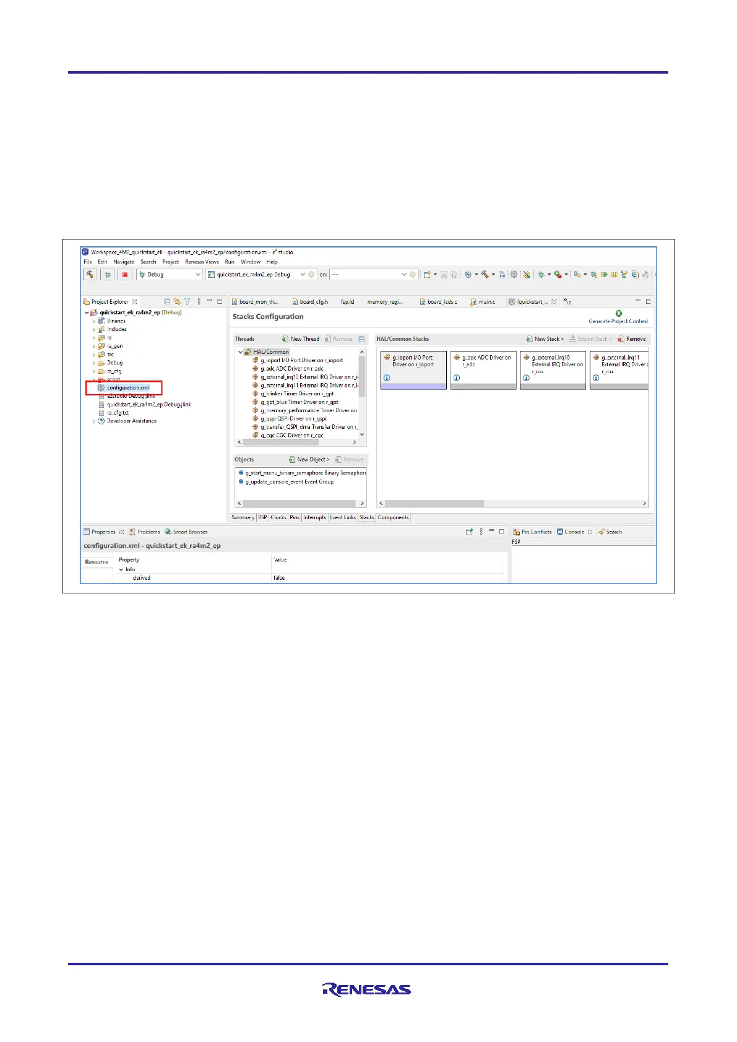Click the Build hammer button
The width and height of the screenshot is (737, 1042).
[90, 274]
